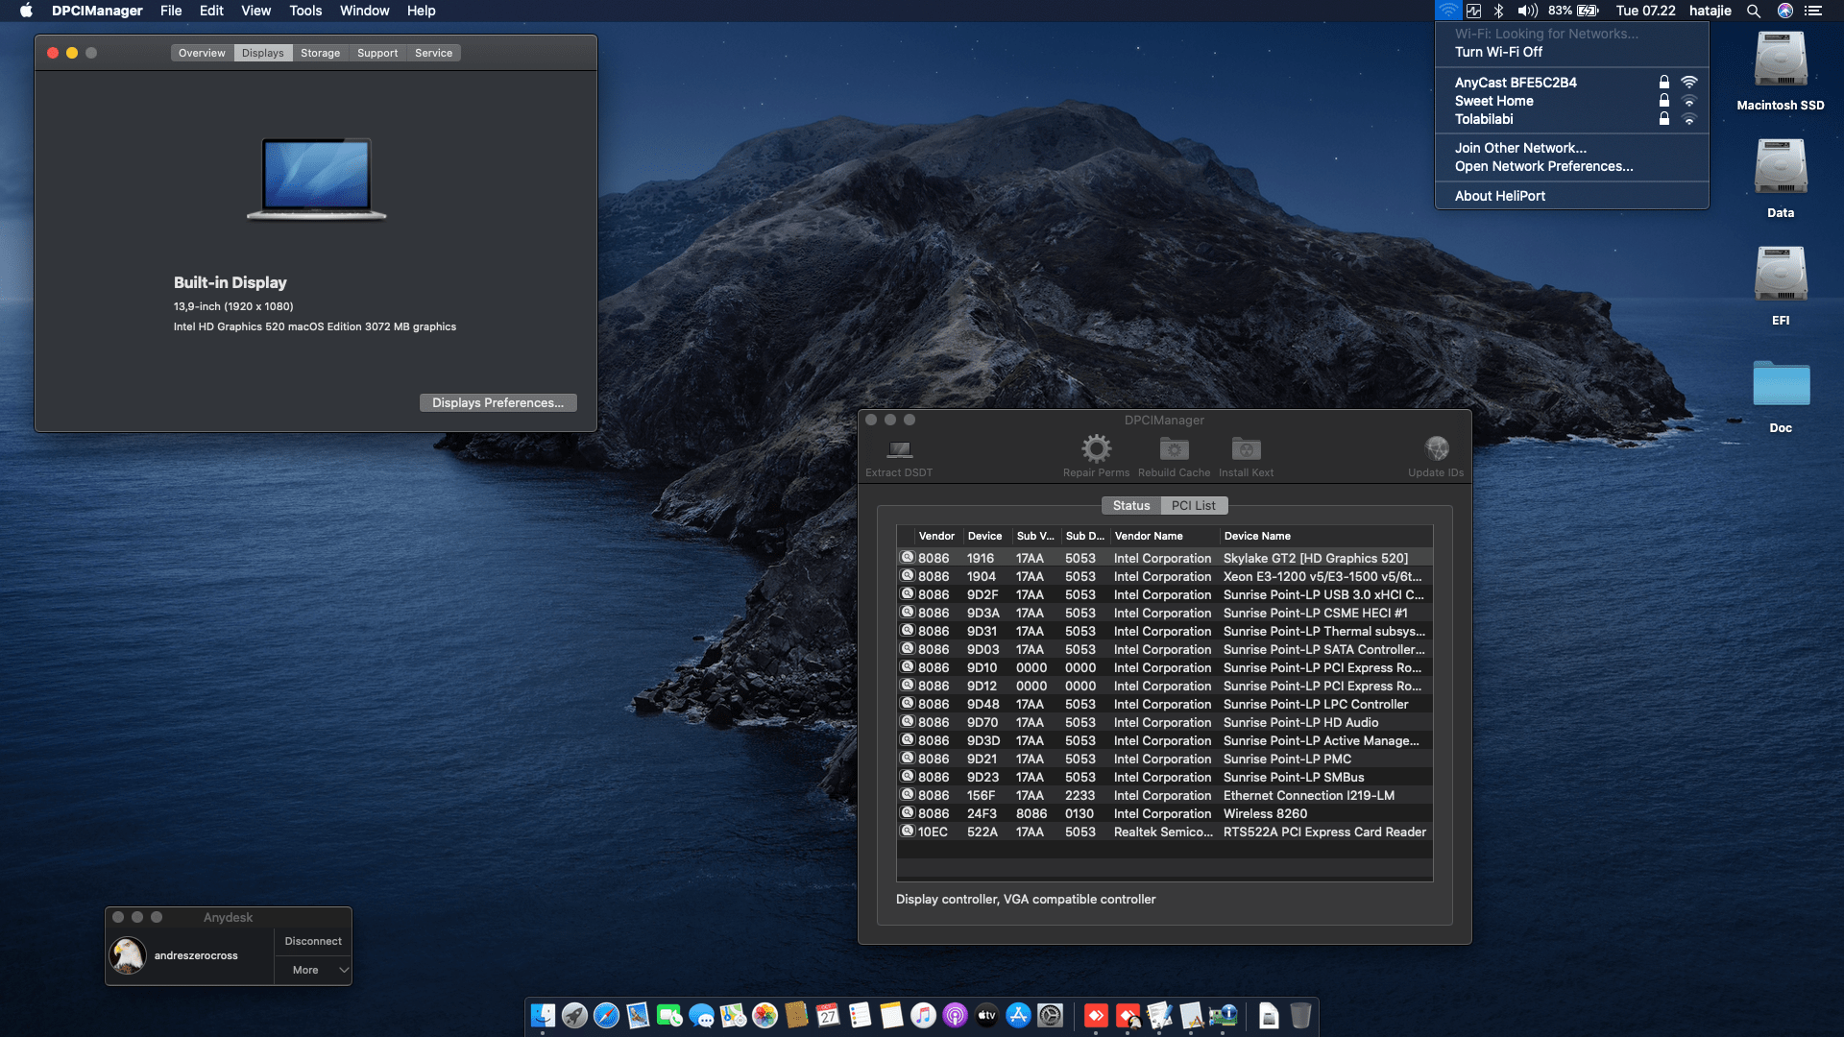Image resolution: width=1844 pixels, height=1037 pixels.
Task: Open the Macintosh SSD drive icon
Action: 1780,60
